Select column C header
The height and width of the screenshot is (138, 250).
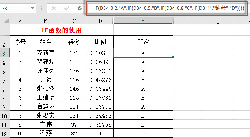click(74, 21)
